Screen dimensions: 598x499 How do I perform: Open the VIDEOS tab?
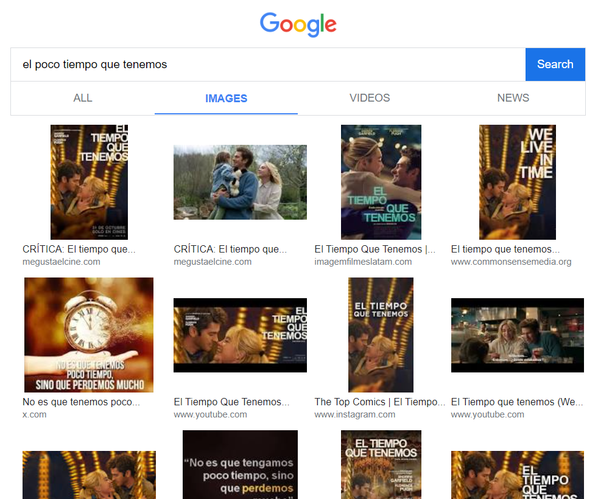370,98
